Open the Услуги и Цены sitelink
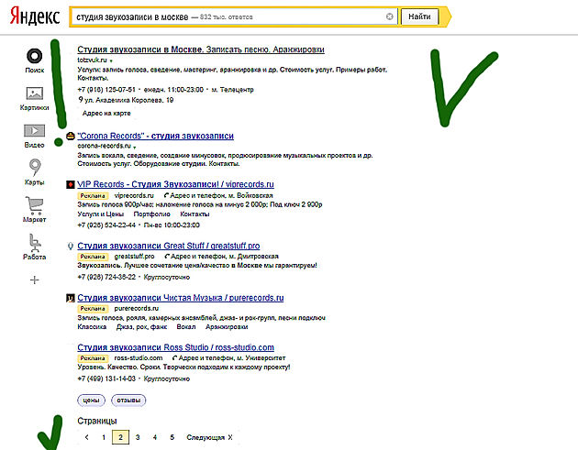The width and height of the screenshot is (578, 450). coord(101,214)
